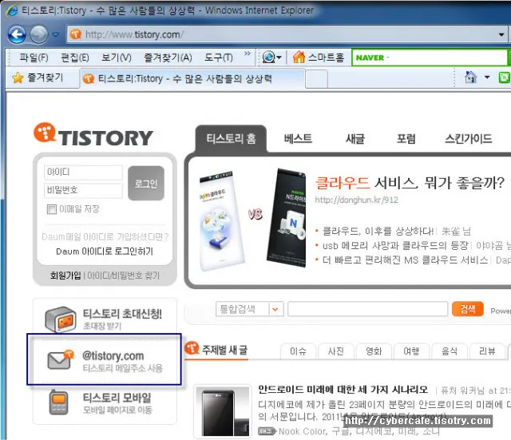Click the IE home icon in command bar
The height and width of the screenshot is (440, 511).
click(x=471, y=78)
